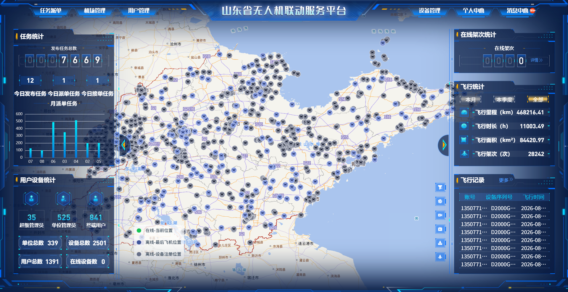Click the 山东省无人机联动服务平台 title

[x=284, y=11]
